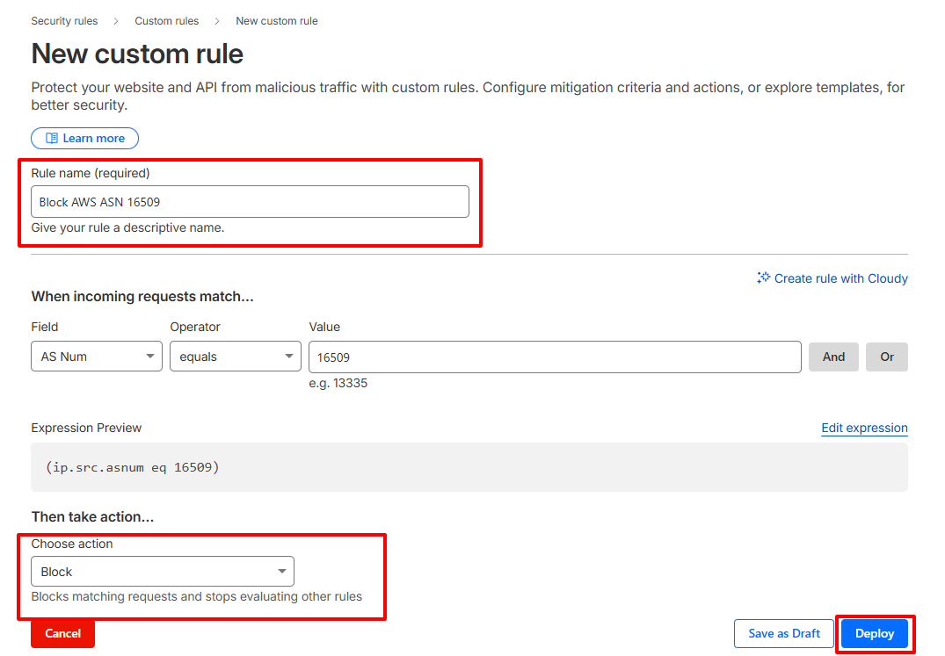Open the Choose action dropdown showing Block
The width and height of the screenshot is (945, 656).
pos(163,571)
